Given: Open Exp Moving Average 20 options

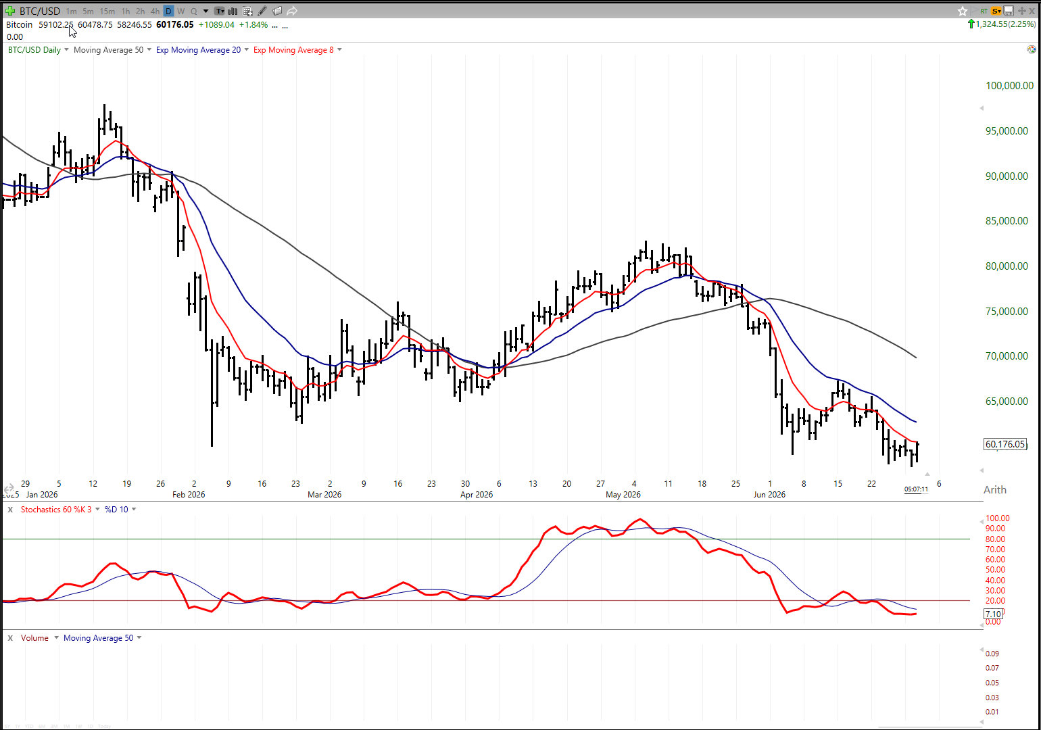Looking at the screenshot, I should 247,50.
